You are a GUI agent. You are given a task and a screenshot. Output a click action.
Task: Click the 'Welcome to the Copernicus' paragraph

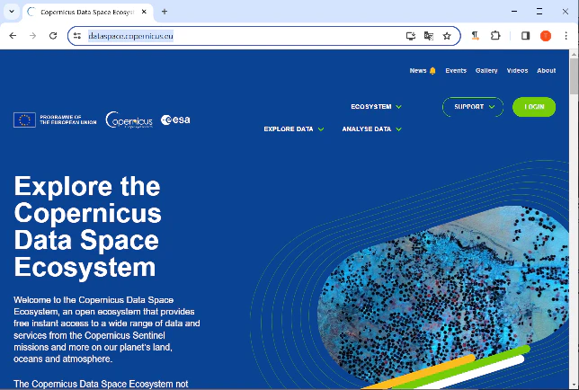coord(107,329)
